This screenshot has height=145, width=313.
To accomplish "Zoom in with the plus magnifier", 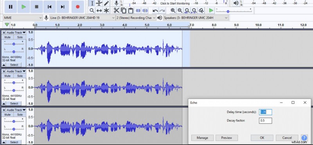I will pyautogui.click(x=173, y=10).
